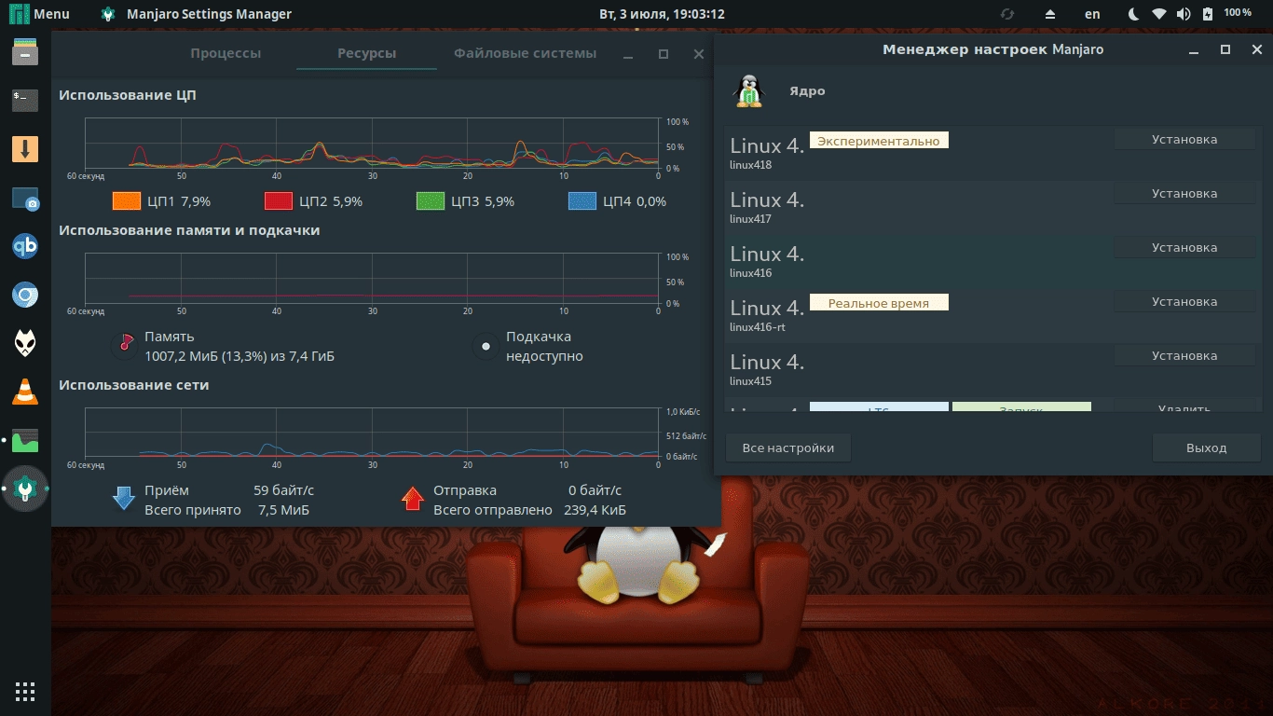Viewport: 1273px width, 716px height.
Task: Click the Реальное время label
Action: 879,302
